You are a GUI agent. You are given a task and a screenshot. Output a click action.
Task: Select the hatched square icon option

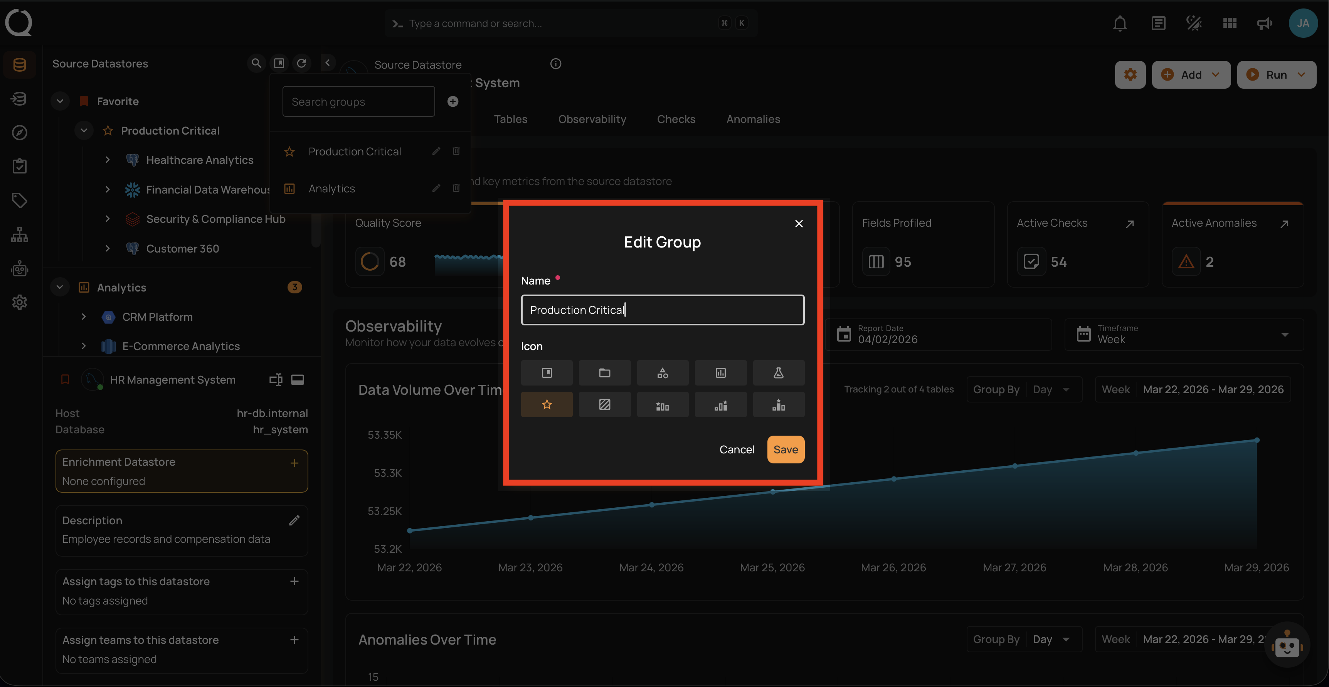click(x=604, y=404)
